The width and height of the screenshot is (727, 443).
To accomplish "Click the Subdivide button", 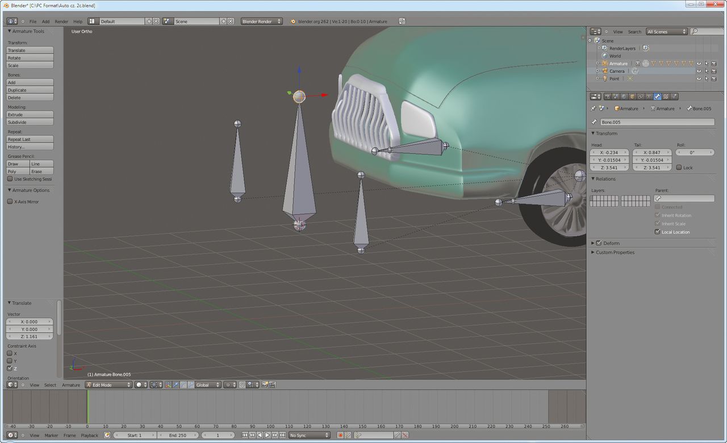I will click(30, 122).
